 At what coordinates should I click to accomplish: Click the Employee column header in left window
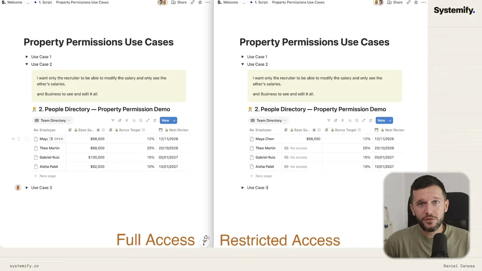coord(45,130)
